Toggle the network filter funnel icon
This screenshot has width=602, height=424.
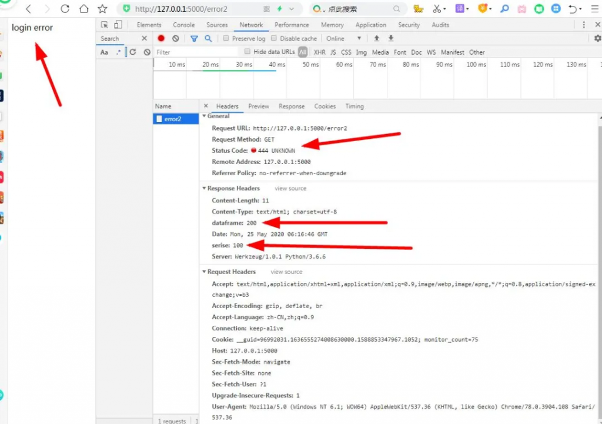point(194,38)
